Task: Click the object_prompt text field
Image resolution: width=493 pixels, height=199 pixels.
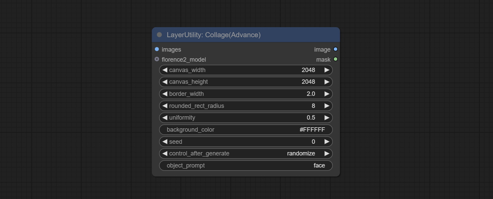Action: tap(246, 165)
